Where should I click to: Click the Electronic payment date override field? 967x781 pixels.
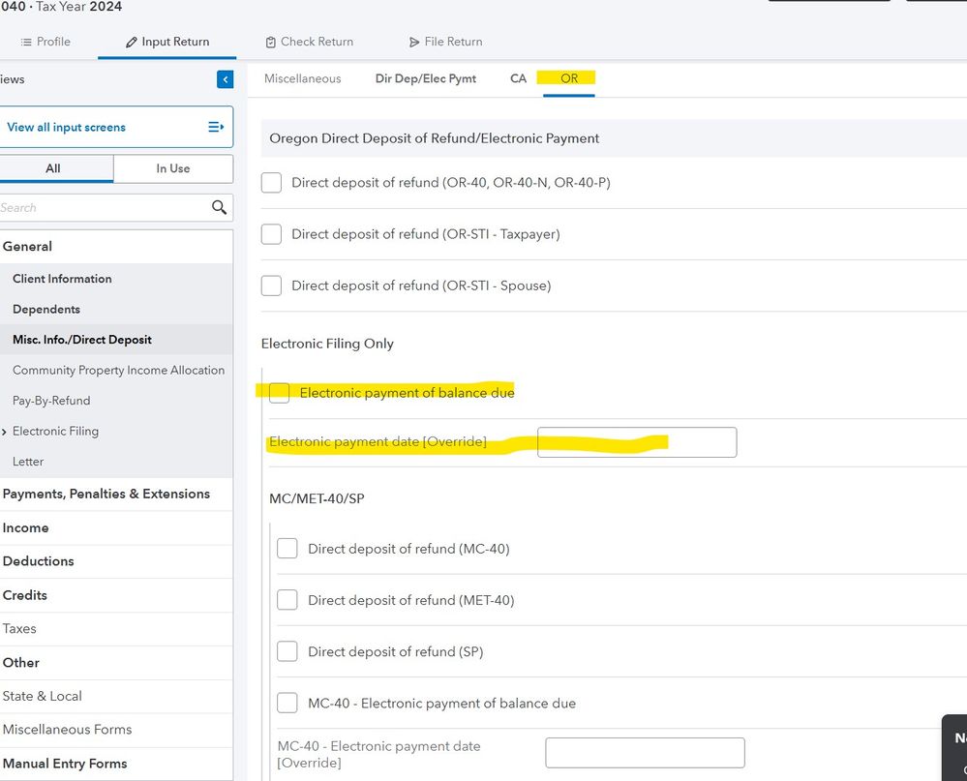point(636,442)
